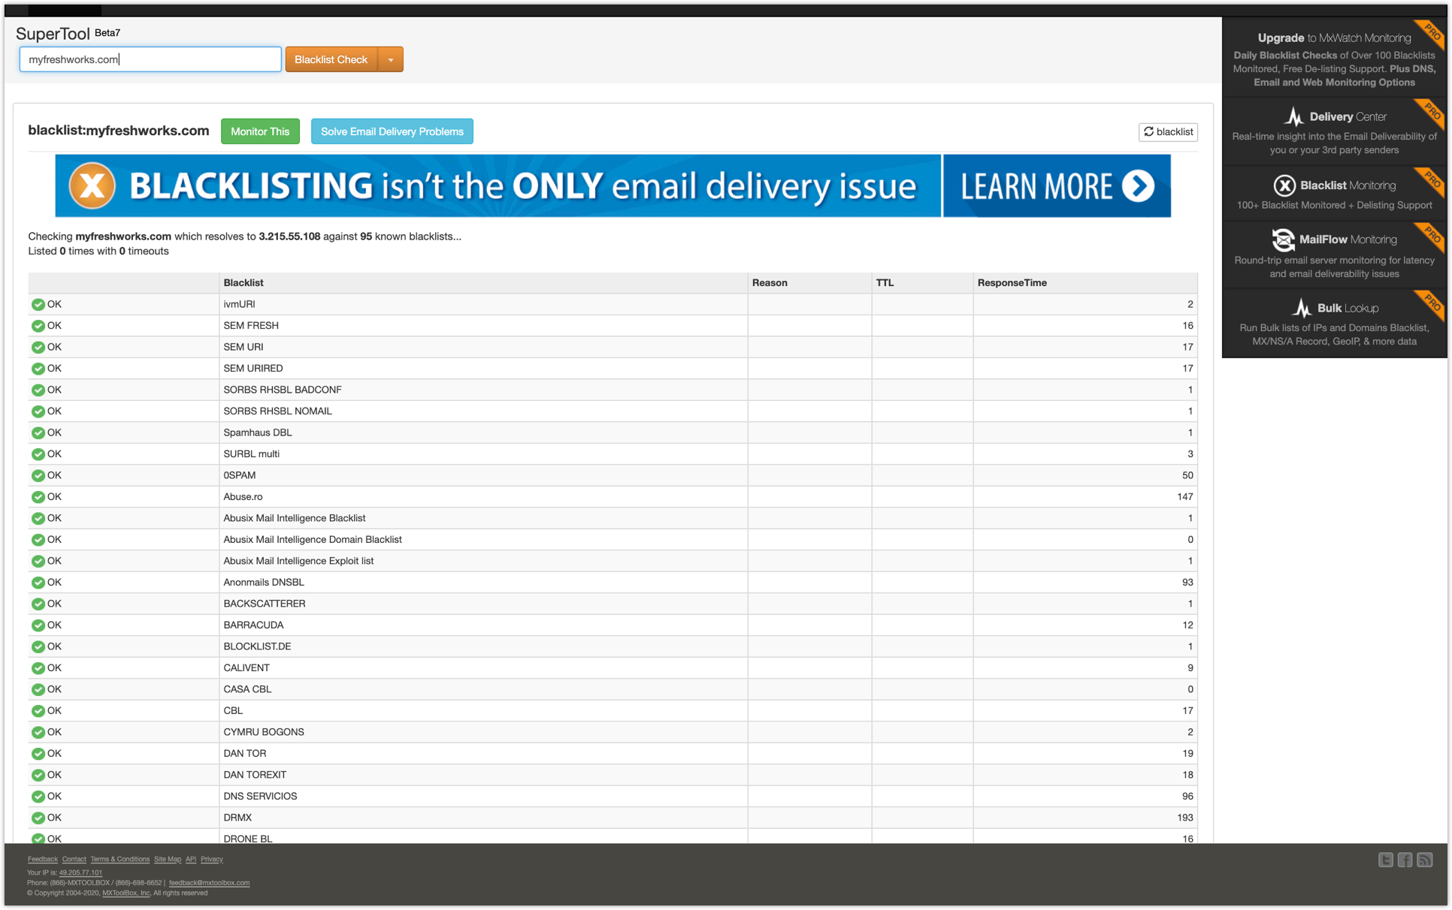Click the RSS feed icon in the footer

click(1424, 860)
